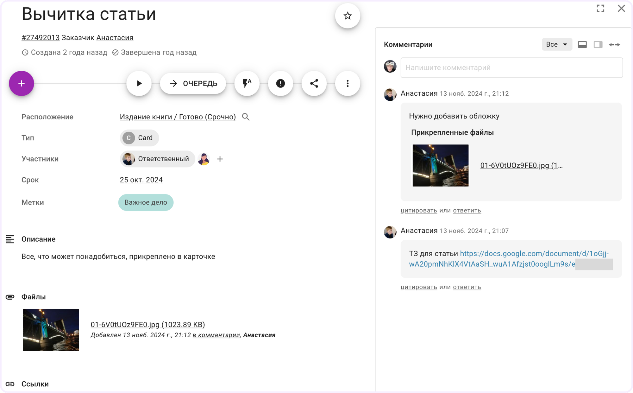Open Google Docs link in comment
Viewport: 633px width, 393px height.
(534, 254)
